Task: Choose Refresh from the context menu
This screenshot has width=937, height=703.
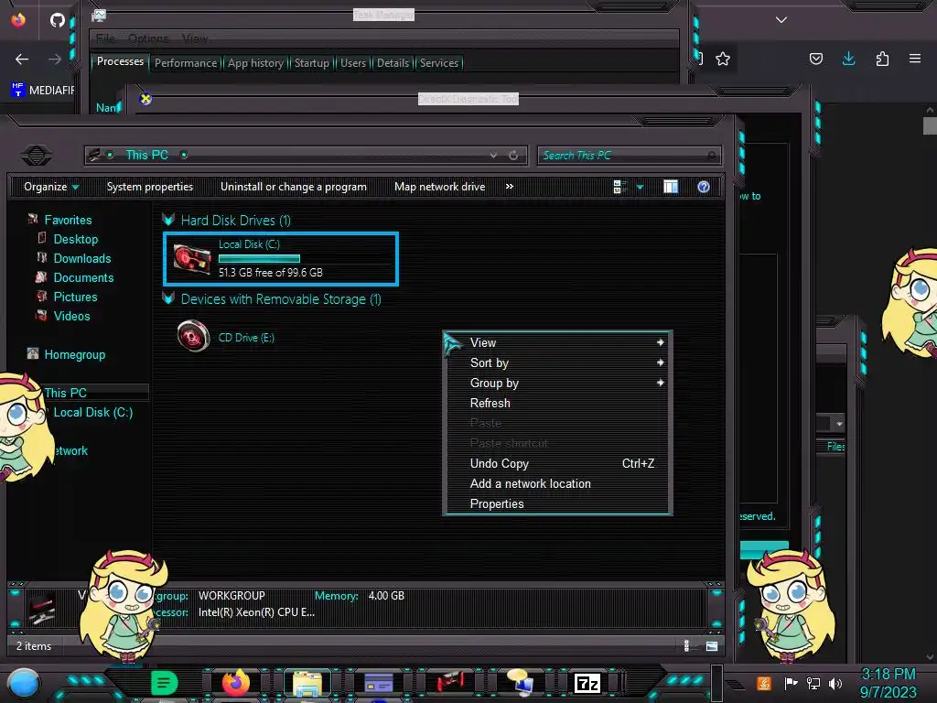Action: pyautogui.click(x=557, y=403)
